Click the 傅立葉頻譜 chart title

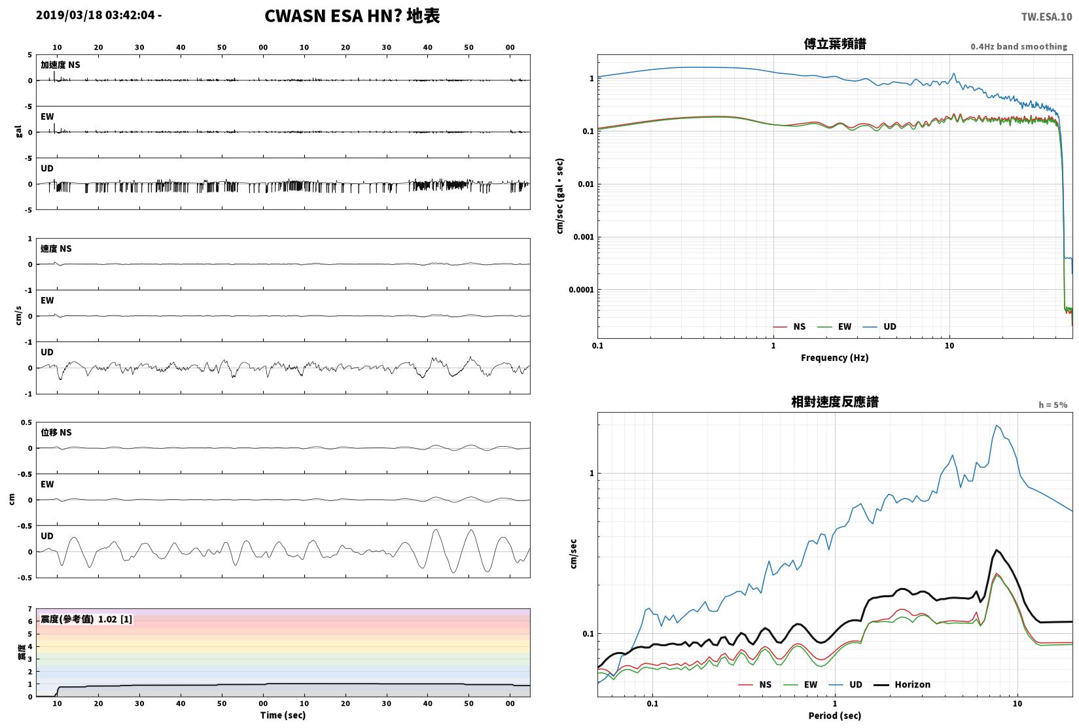pyautogui.click(x=835, y=44)
